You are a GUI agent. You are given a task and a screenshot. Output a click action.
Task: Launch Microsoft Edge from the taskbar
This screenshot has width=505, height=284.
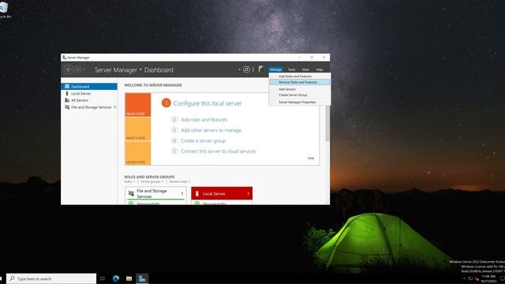pos(116,278)
